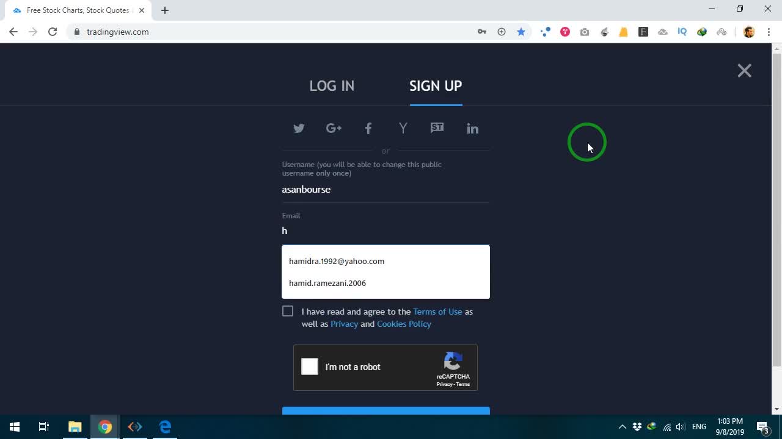Click the red circle extension icon
The width and height of the screenshot is (782, 439).
(x=565, y=32)
